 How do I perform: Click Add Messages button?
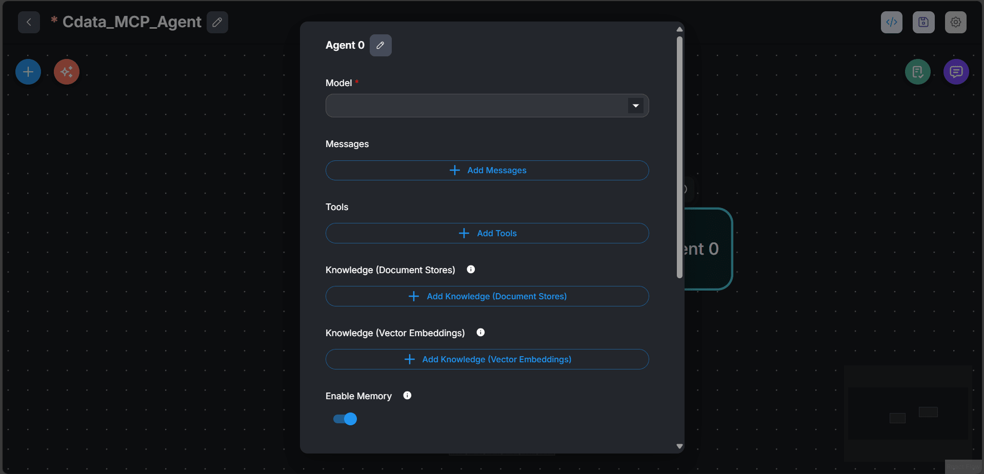point(487,170)
